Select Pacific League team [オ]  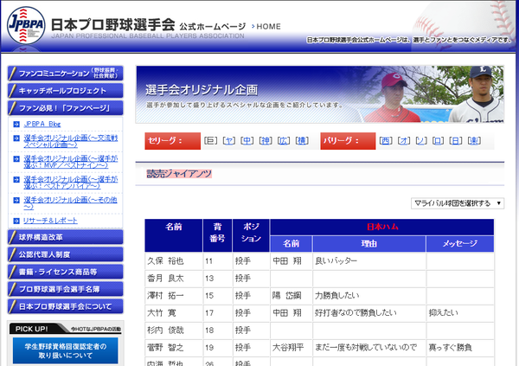click(x=403, y=141)
